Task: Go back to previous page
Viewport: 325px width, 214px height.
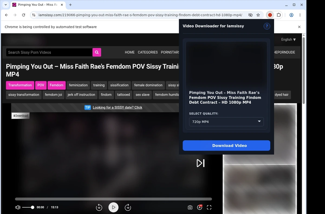Action: tap(6, 15)
